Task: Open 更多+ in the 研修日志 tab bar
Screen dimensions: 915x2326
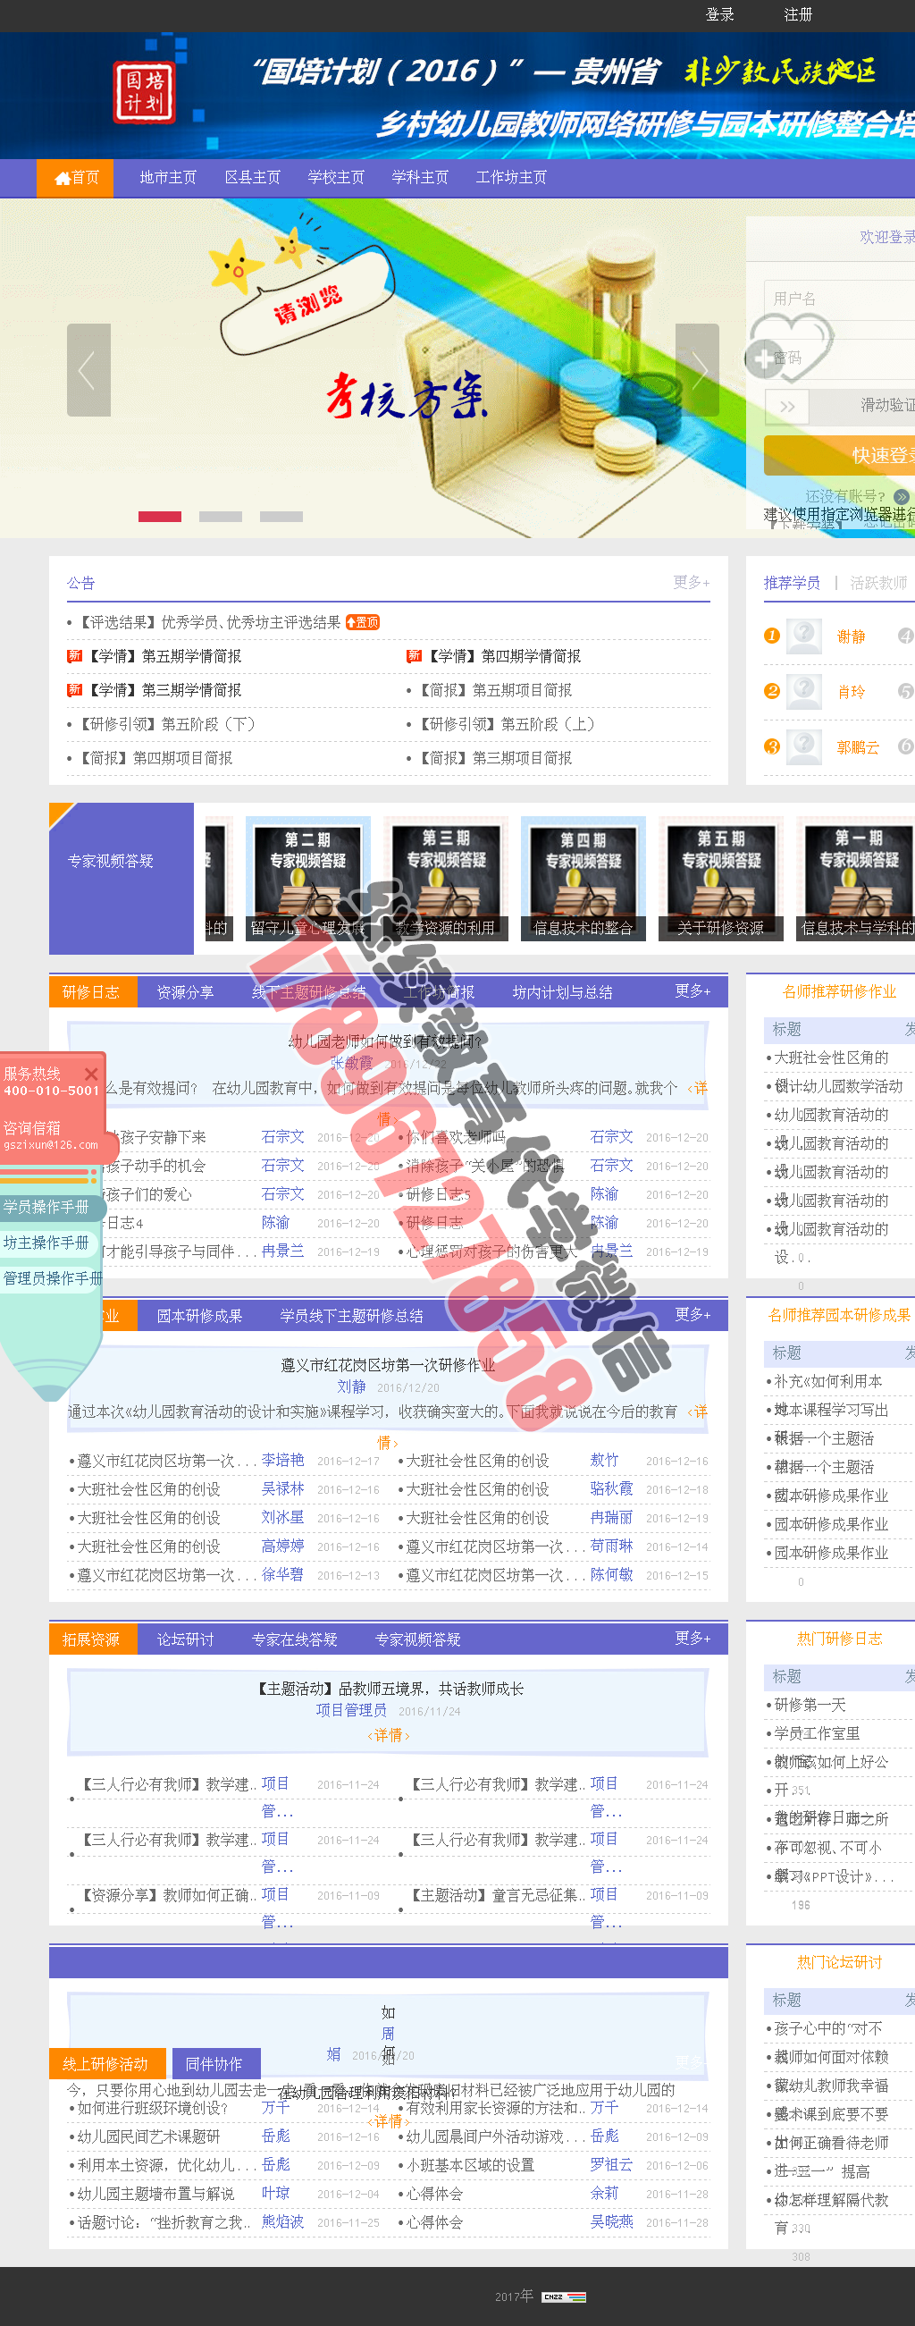Action: [693, 991]
